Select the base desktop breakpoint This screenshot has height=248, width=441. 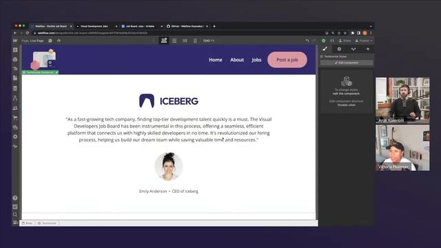tap(164, 41)
